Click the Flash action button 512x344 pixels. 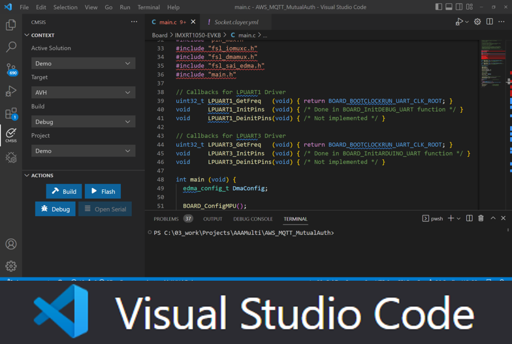(103, 191)
